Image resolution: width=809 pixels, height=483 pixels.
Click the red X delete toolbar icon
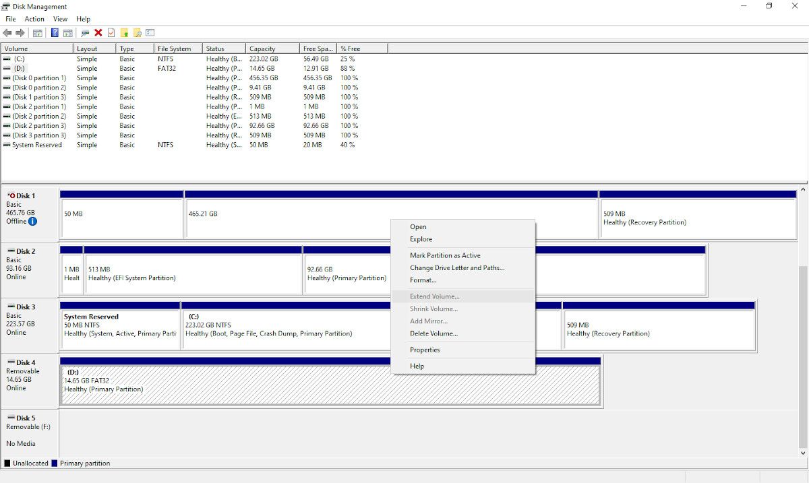coord(97,32)
